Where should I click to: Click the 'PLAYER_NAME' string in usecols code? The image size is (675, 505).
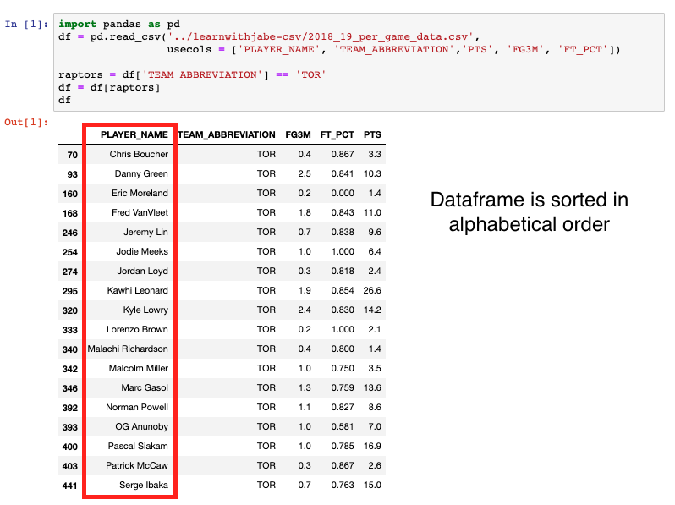[279, 50]
